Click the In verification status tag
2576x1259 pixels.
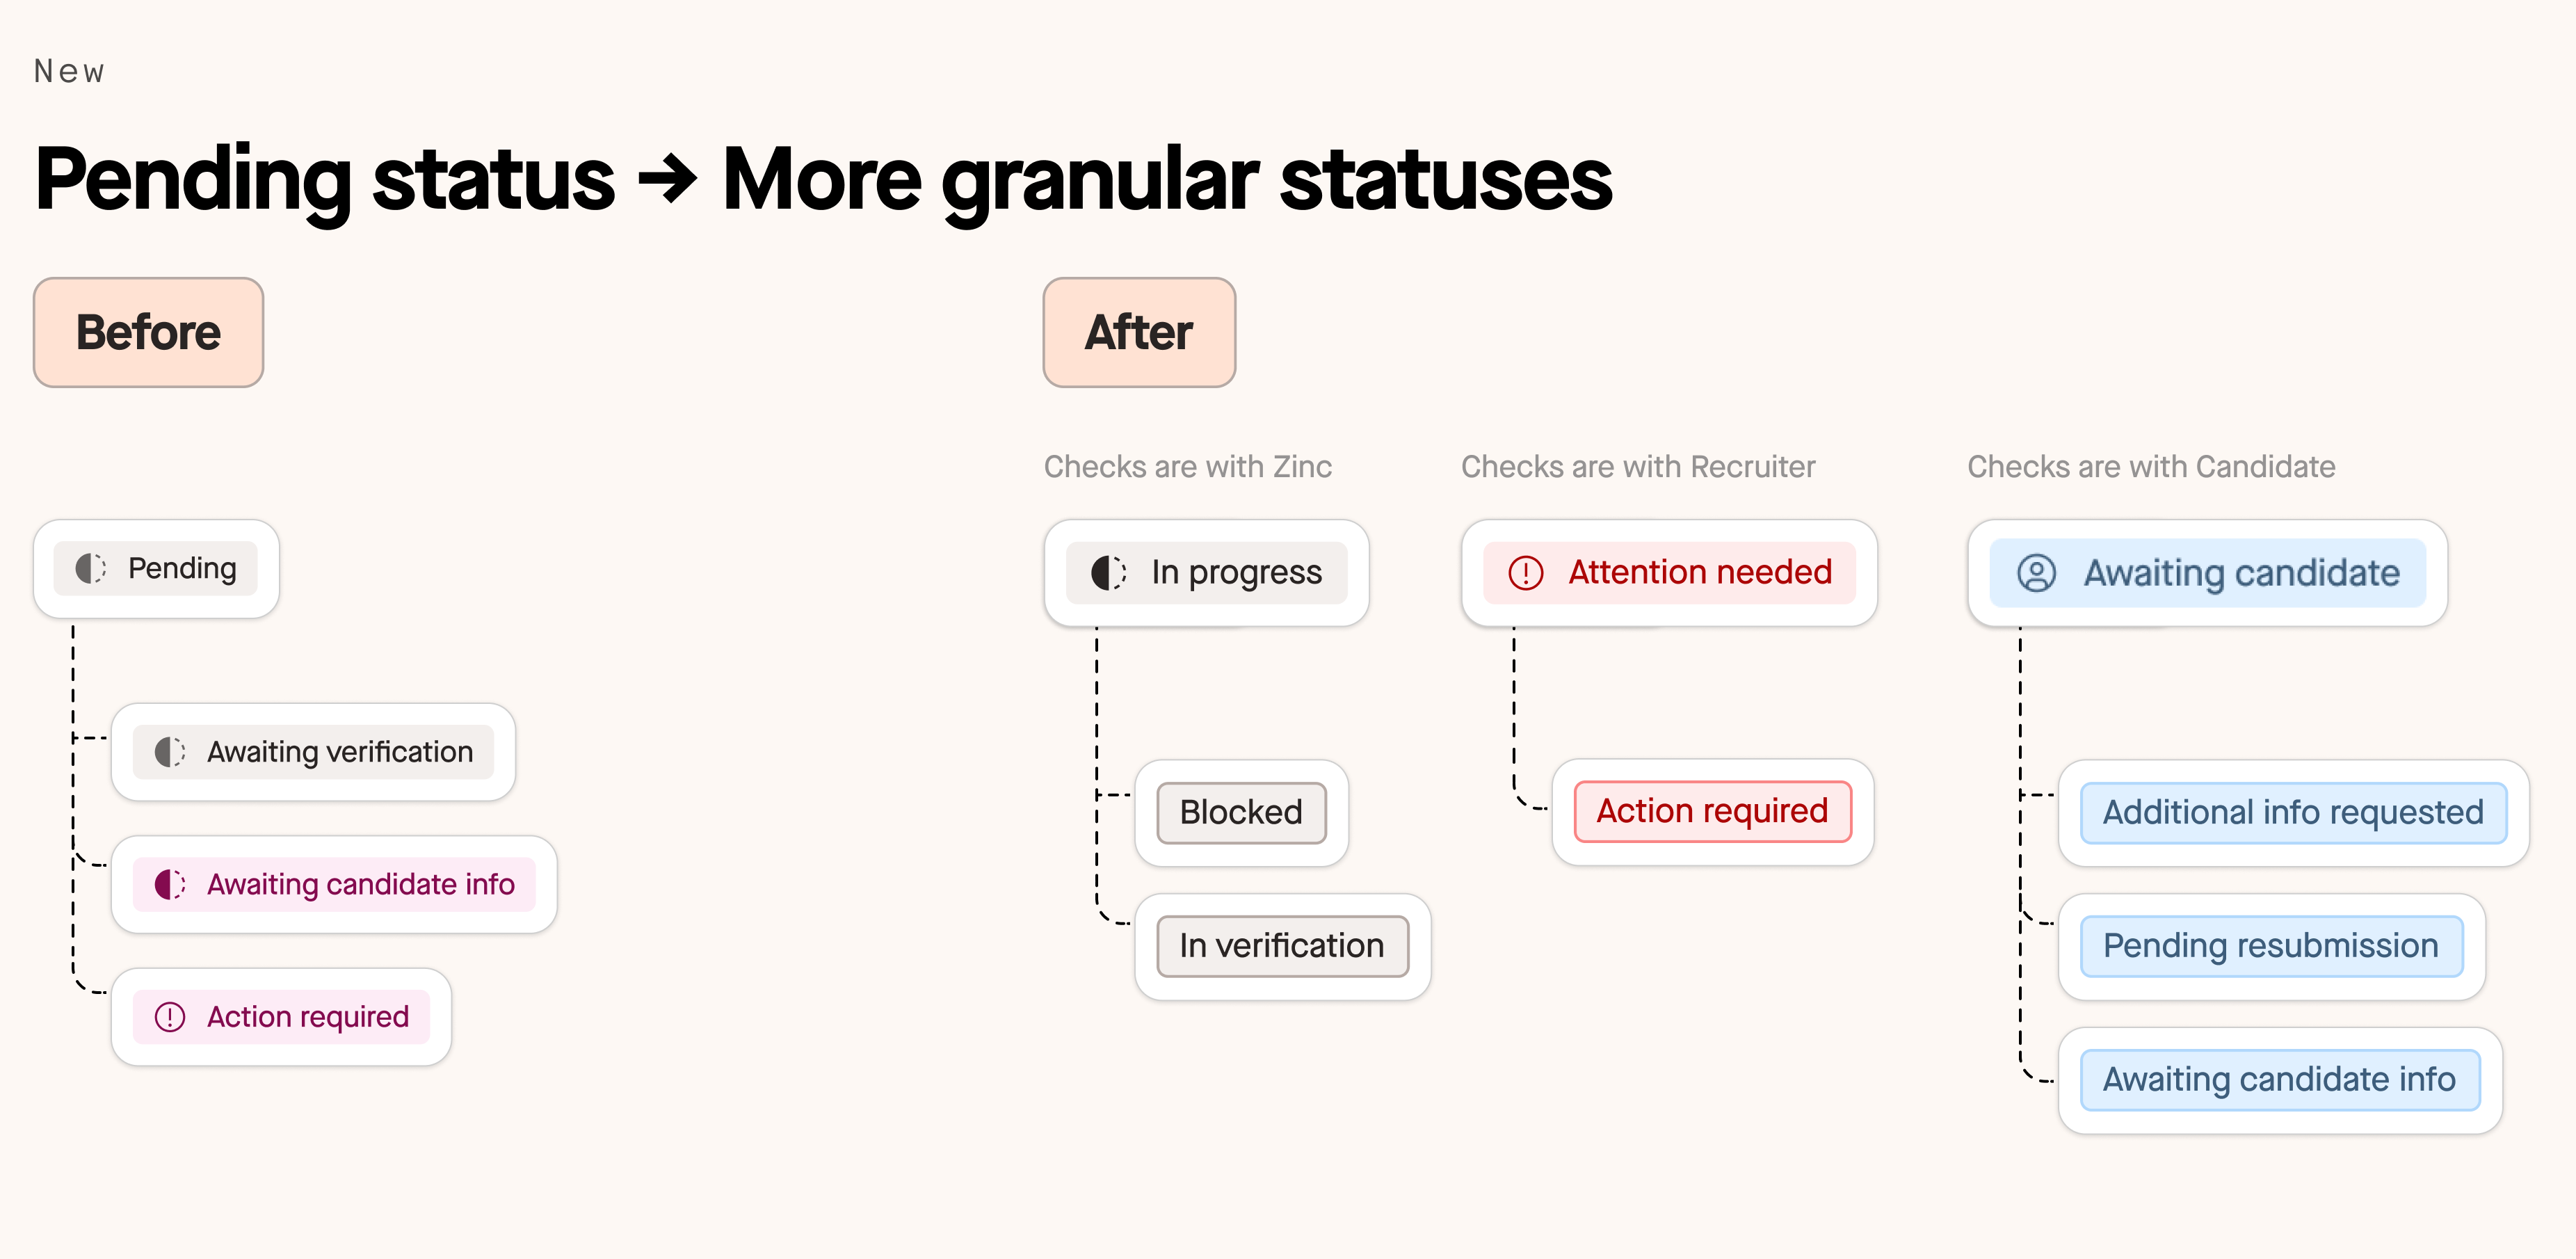point(1282,946)
